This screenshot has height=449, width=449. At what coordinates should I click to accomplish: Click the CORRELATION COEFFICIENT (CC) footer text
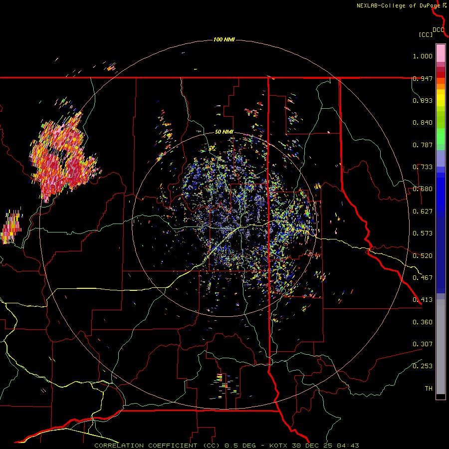pos(157,446)
